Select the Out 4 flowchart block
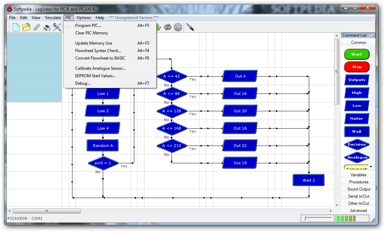Viewport: 385px width, 232px height. [x=240, y=76]
